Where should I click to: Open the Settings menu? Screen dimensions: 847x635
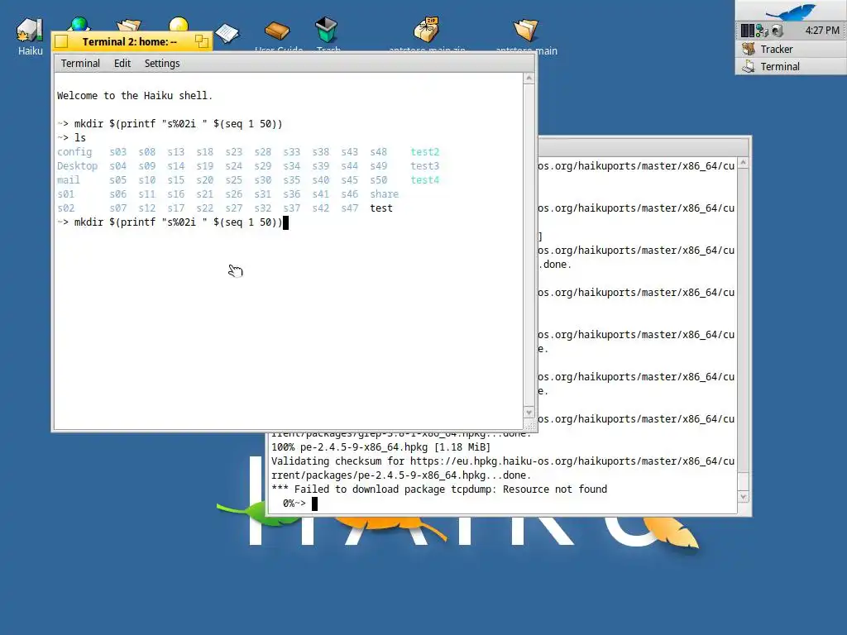[x=162, y=63]
